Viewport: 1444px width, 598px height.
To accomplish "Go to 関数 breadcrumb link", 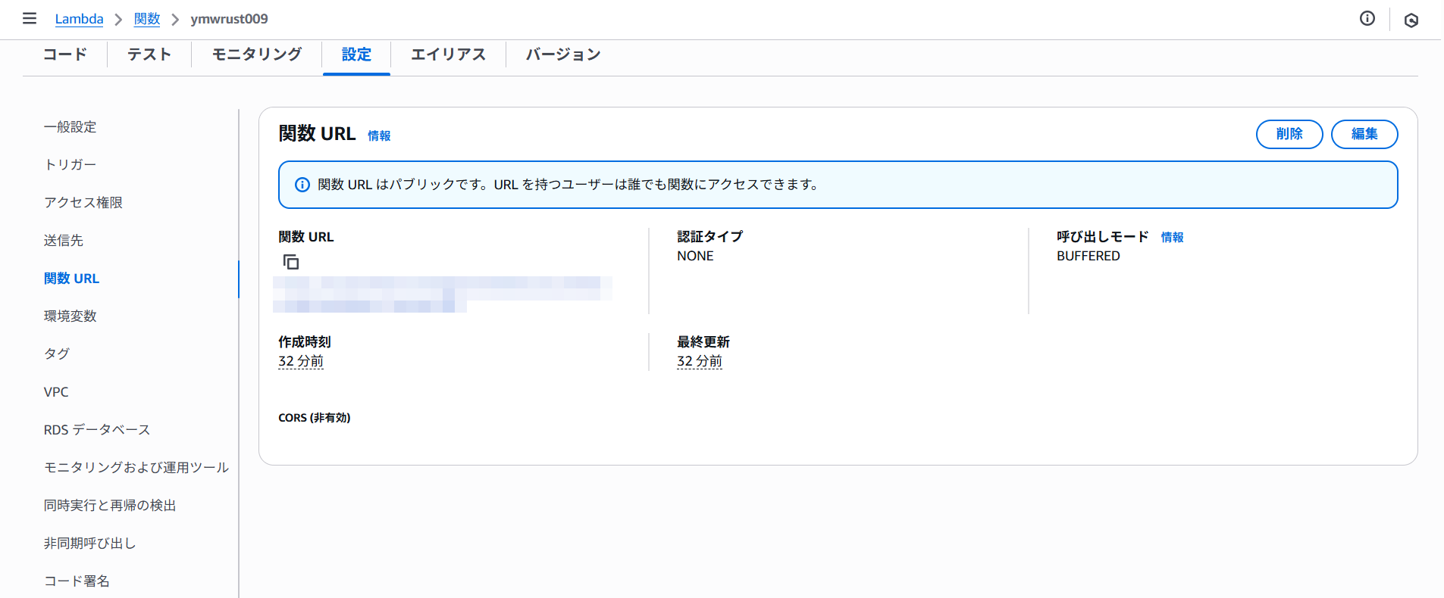I will click(x=146, y=19).
